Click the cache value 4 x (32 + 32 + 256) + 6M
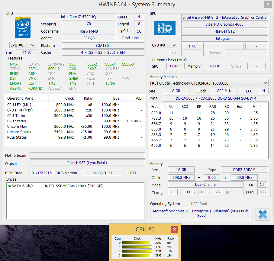 point(103,52)
